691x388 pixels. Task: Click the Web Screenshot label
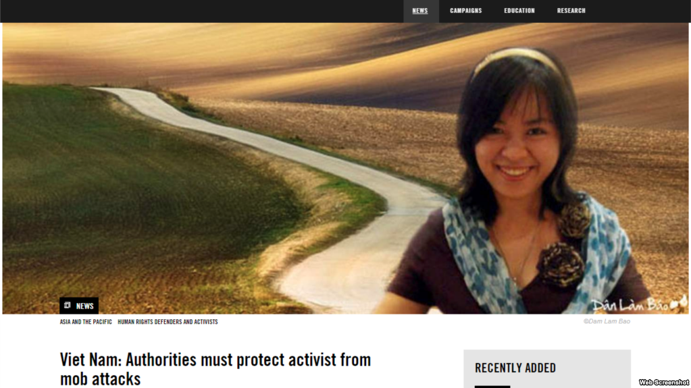pos(664,383)
